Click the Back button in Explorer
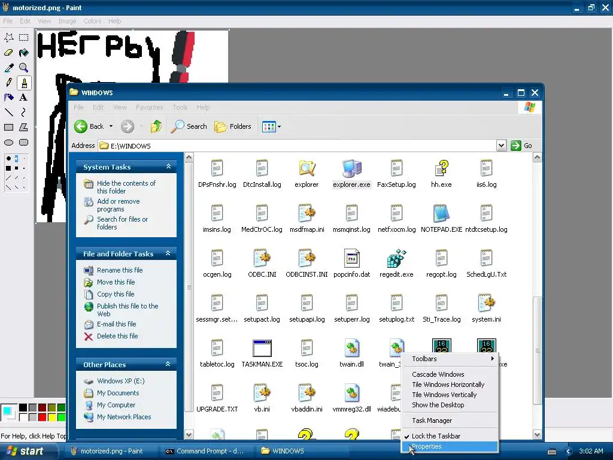The width and height of the screenshot is (613, 460). click(89, 126)
